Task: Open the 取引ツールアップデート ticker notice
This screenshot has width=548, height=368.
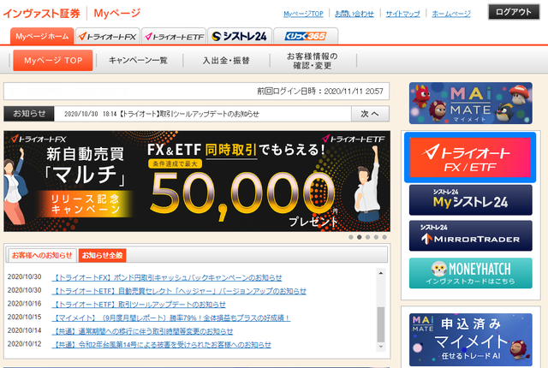Action: pos(162,114)
